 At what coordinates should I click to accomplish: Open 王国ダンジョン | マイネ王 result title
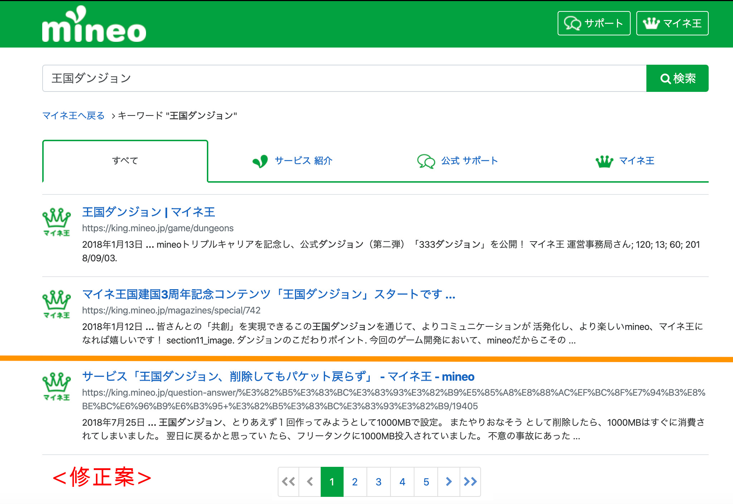[x=149, y=212]
